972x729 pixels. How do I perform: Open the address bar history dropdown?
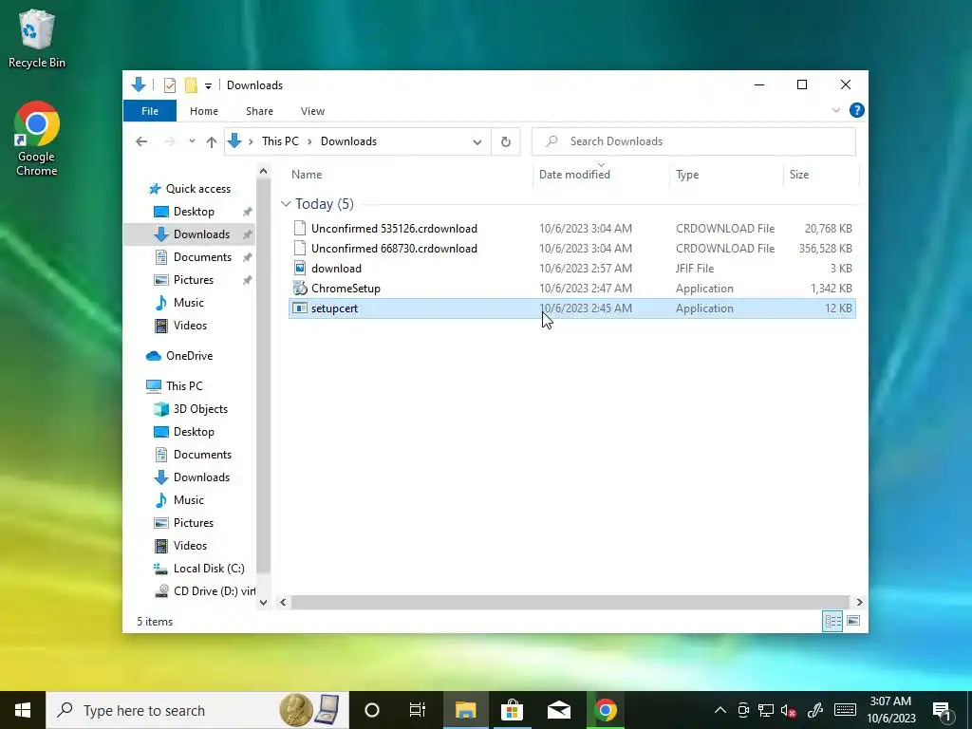(477, 142)
